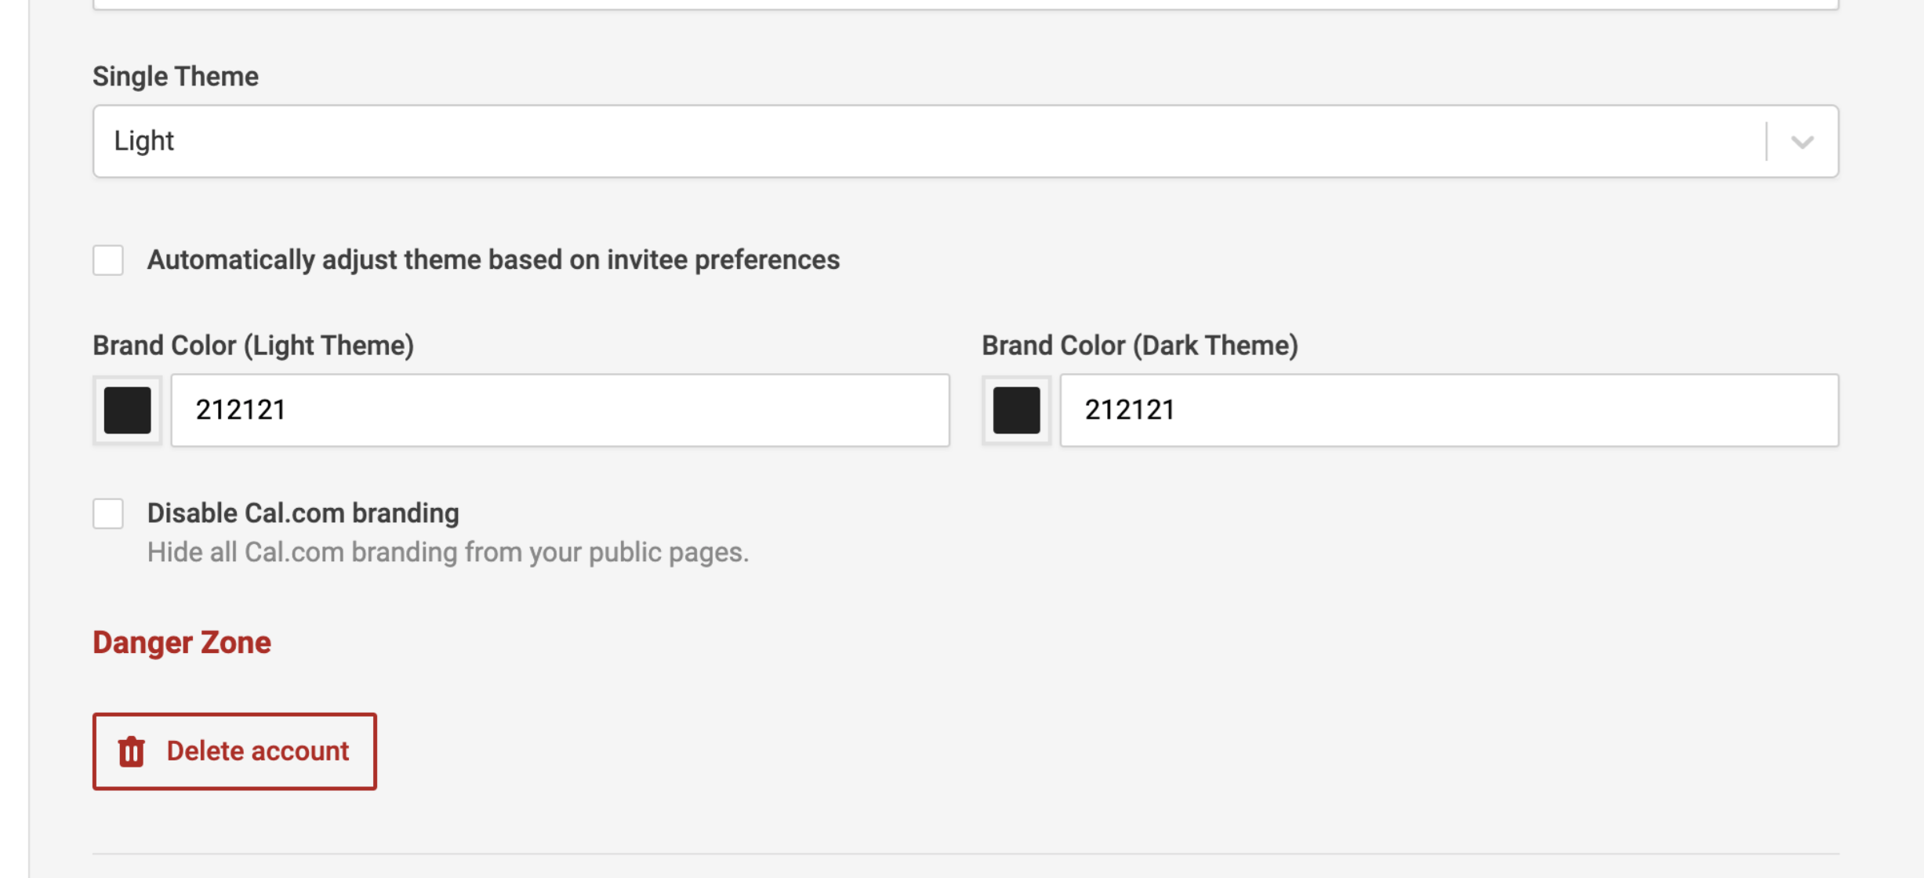Select the 212121 value under Brand Color (Dark Theme)
This screenshot has width=1924, height=878.
pyautogui.click(x=1131, y=409)
